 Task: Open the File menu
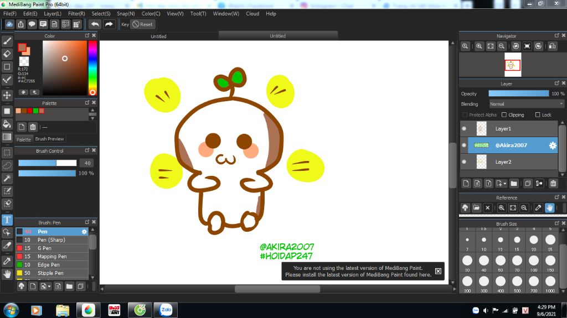click(10, 14)
